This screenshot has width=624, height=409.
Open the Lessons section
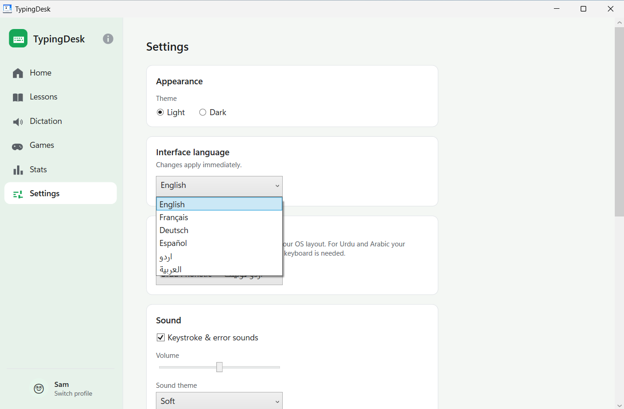(60, 97)
